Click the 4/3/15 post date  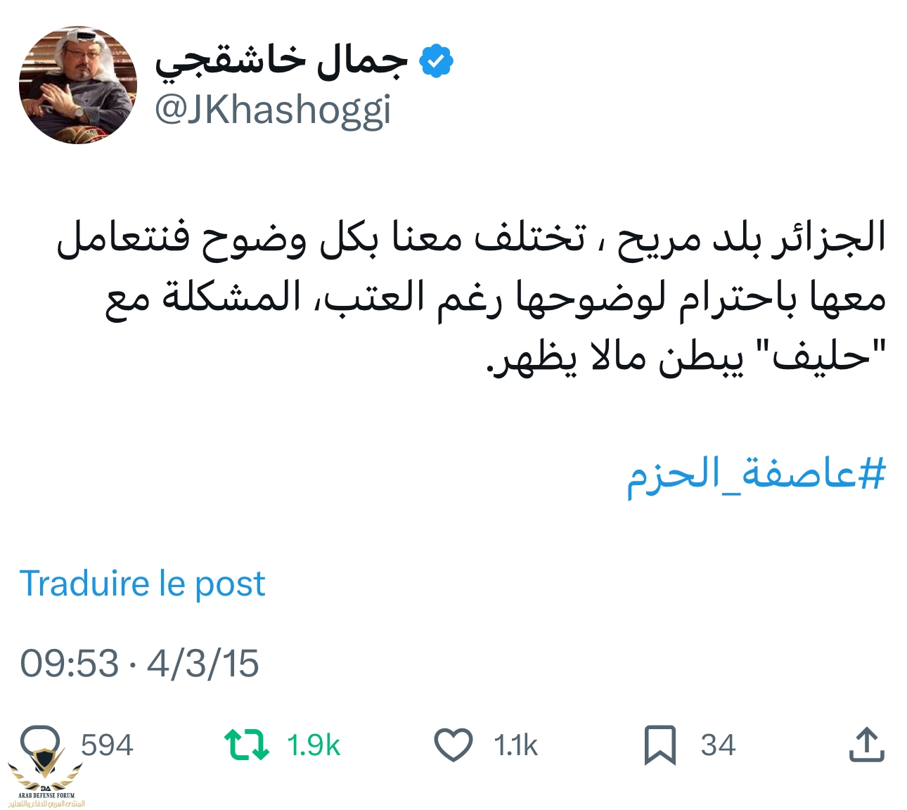pyautogui.click(x=202, y=664)
